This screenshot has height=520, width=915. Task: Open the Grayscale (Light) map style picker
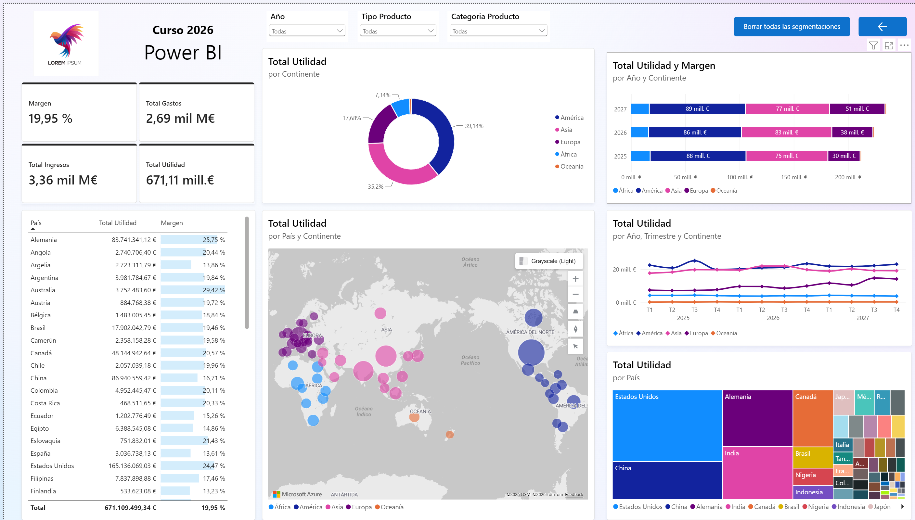(549, 261)
